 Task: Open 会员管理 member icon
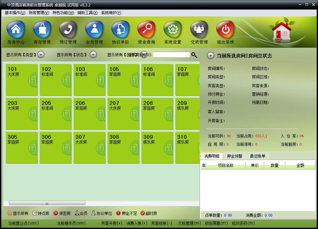tap(94, 30)
